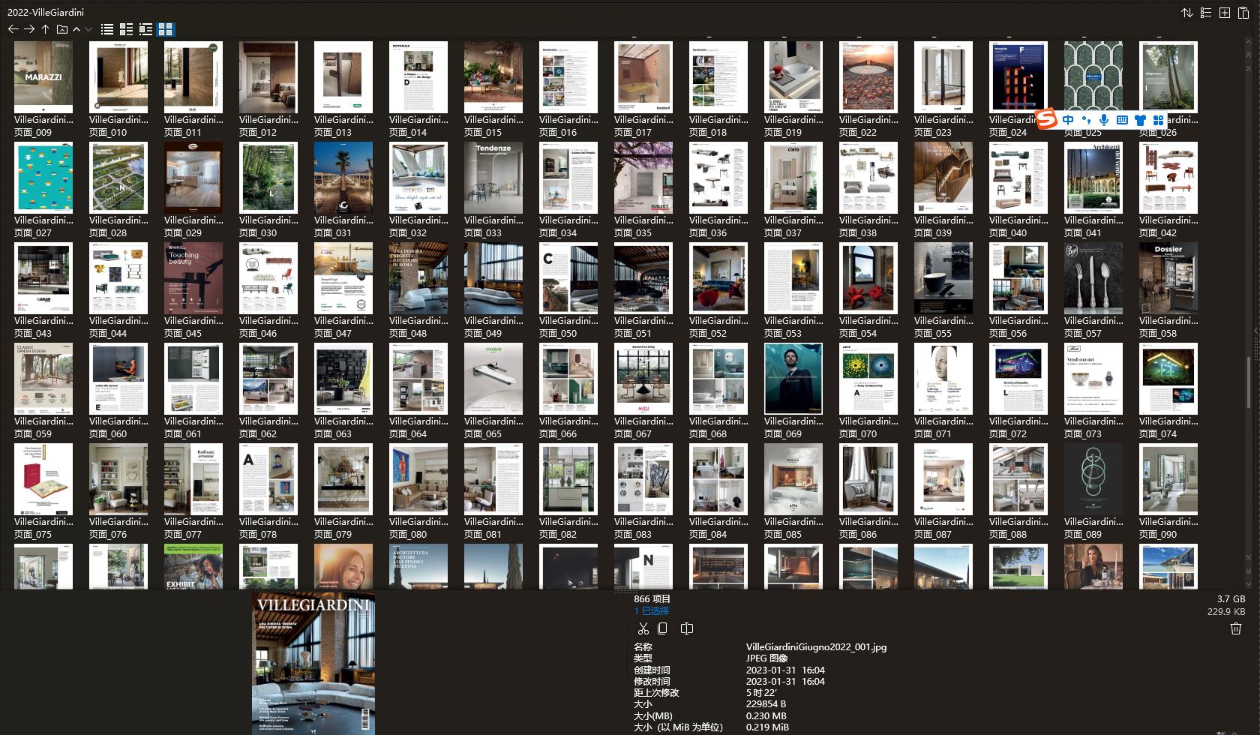Click the new item plus icon
Screen dimensions: 1260x735
click(1224, 13)
